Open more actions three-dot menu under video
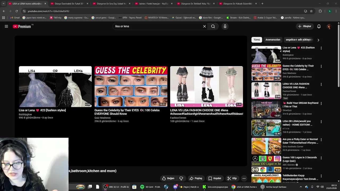The image size is (340, 191). pyautogui.click(x=244, y=178)
